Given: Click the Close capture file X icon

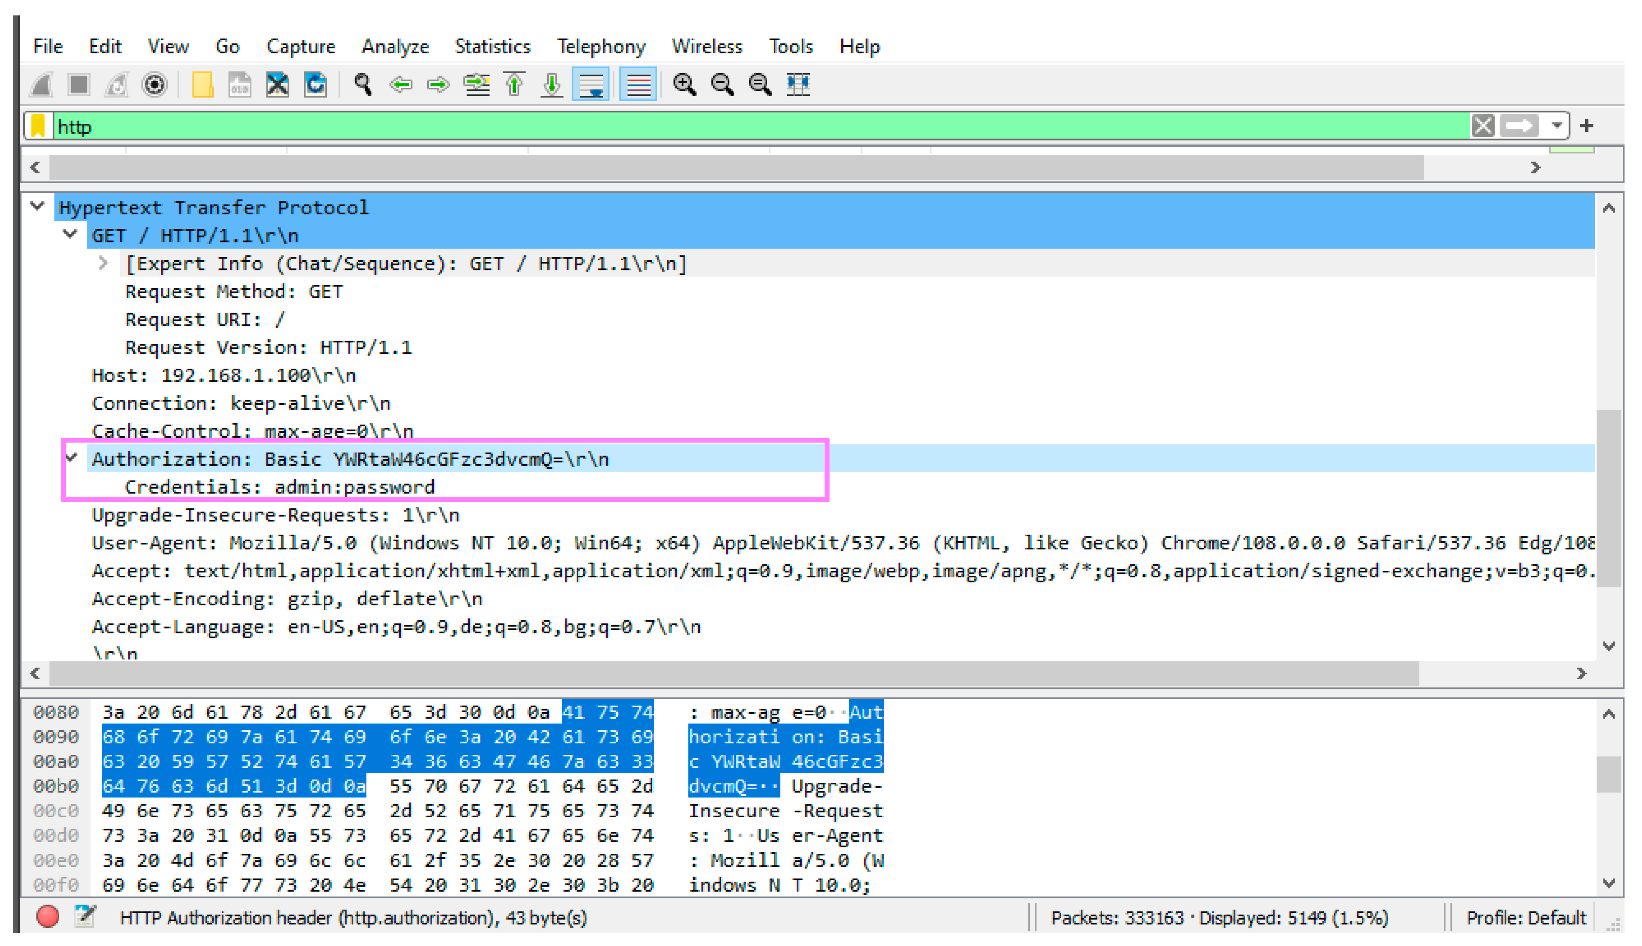Looking at the screenshot, I should pyautogui.click(x=277, y=84).
